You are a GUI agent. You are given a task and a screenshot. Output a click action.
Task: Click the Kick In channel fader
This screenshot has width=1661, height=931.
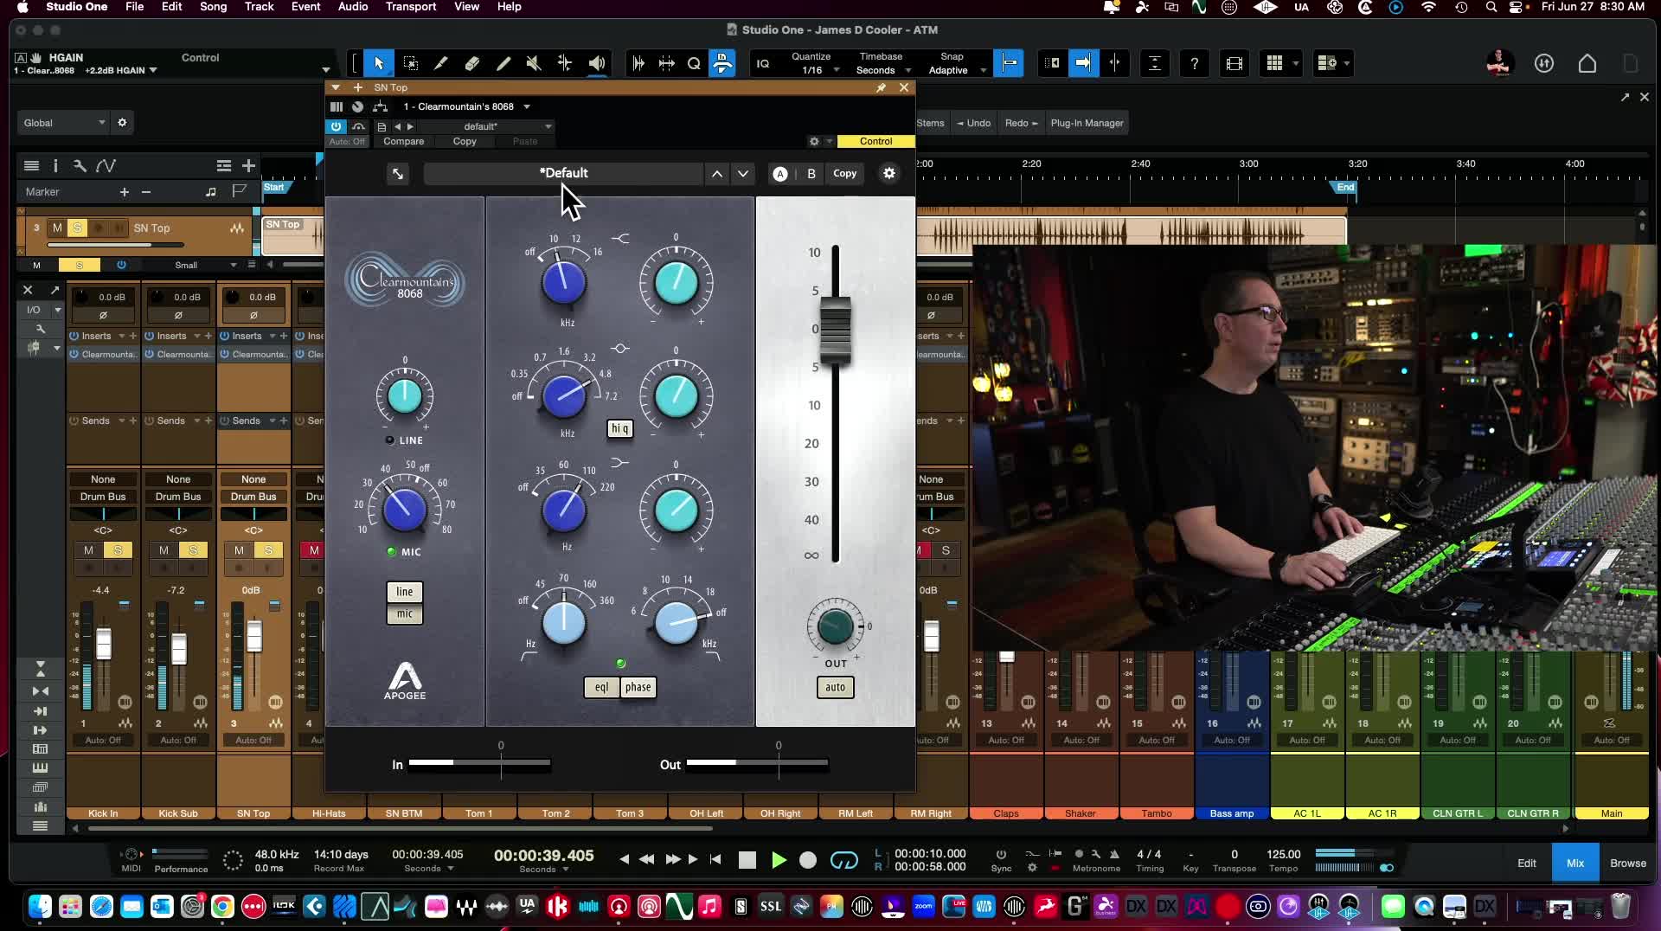coord(103,645)
